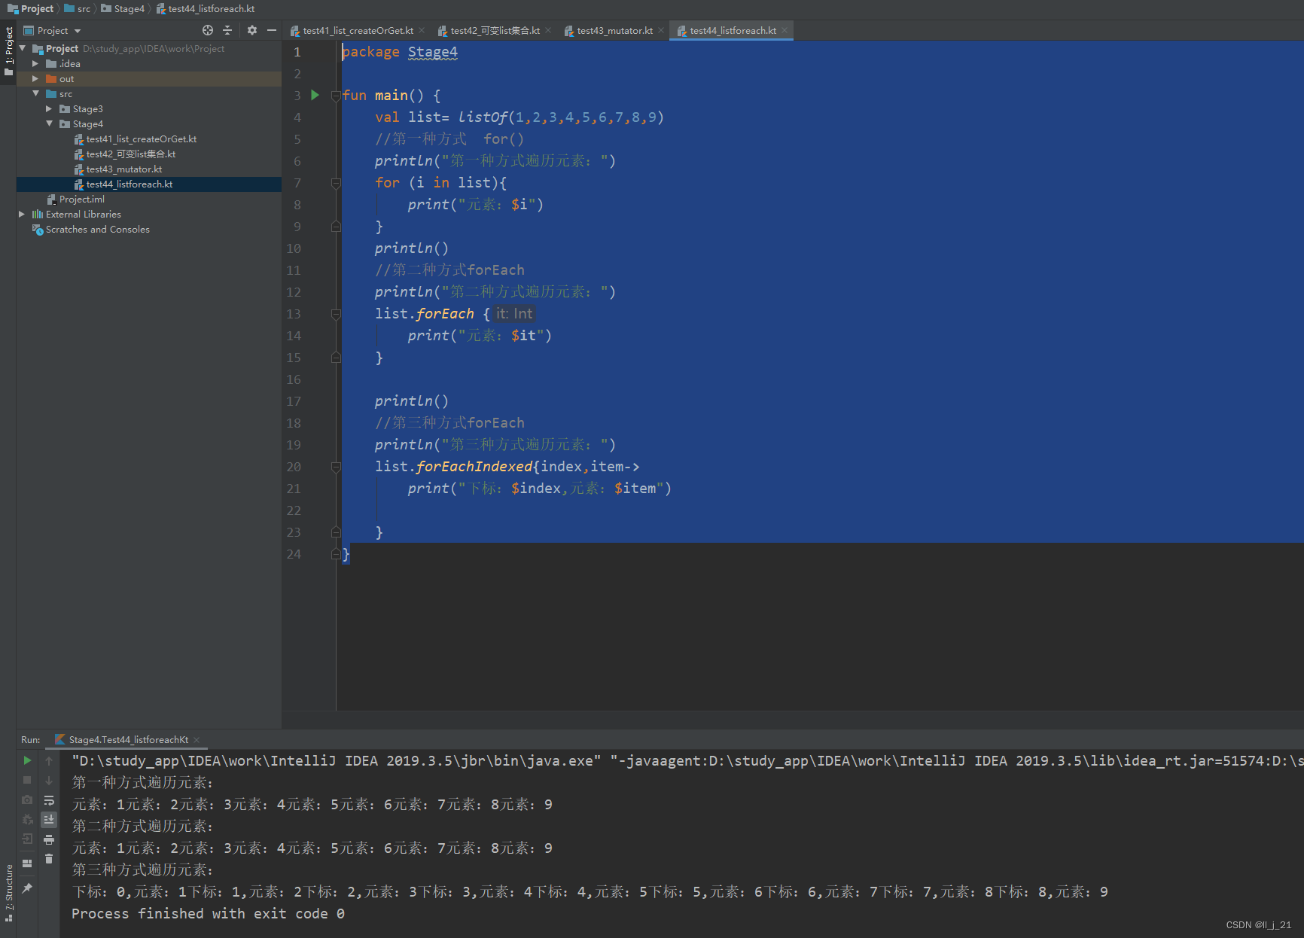This screenshot has width=1304, height=938.
Task: Click the Up the Stack Trace arrow
Action: [49, 761]
